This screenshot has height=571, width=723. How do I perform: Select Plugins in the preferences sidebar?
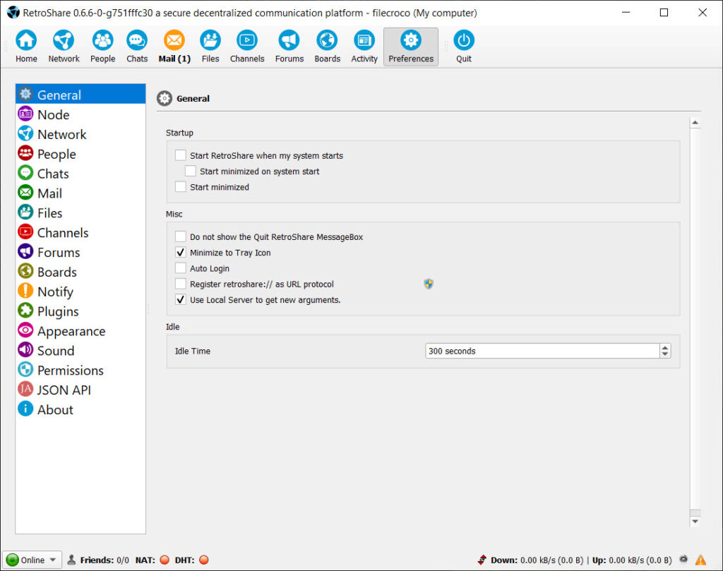[x=80, y=311]
